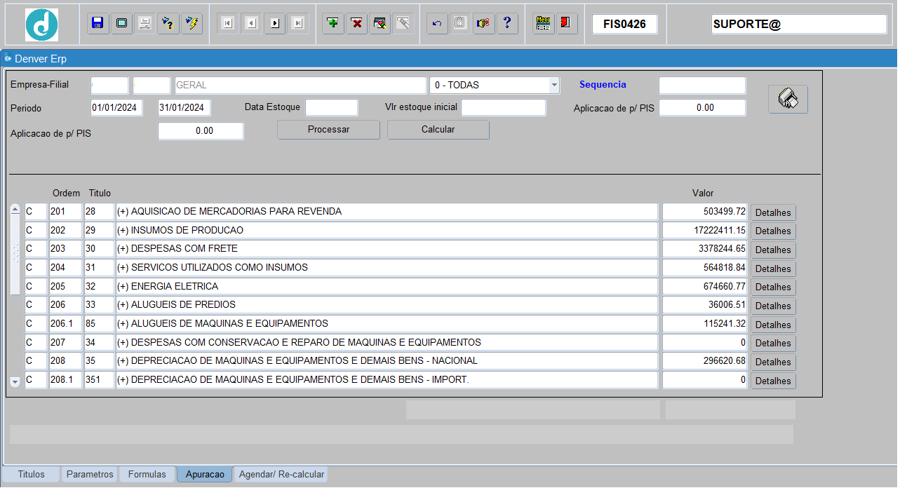Screen dimensions: 907x495
Task: Click the lightning bolt execute query icon
Action: (x=191, y=23)
